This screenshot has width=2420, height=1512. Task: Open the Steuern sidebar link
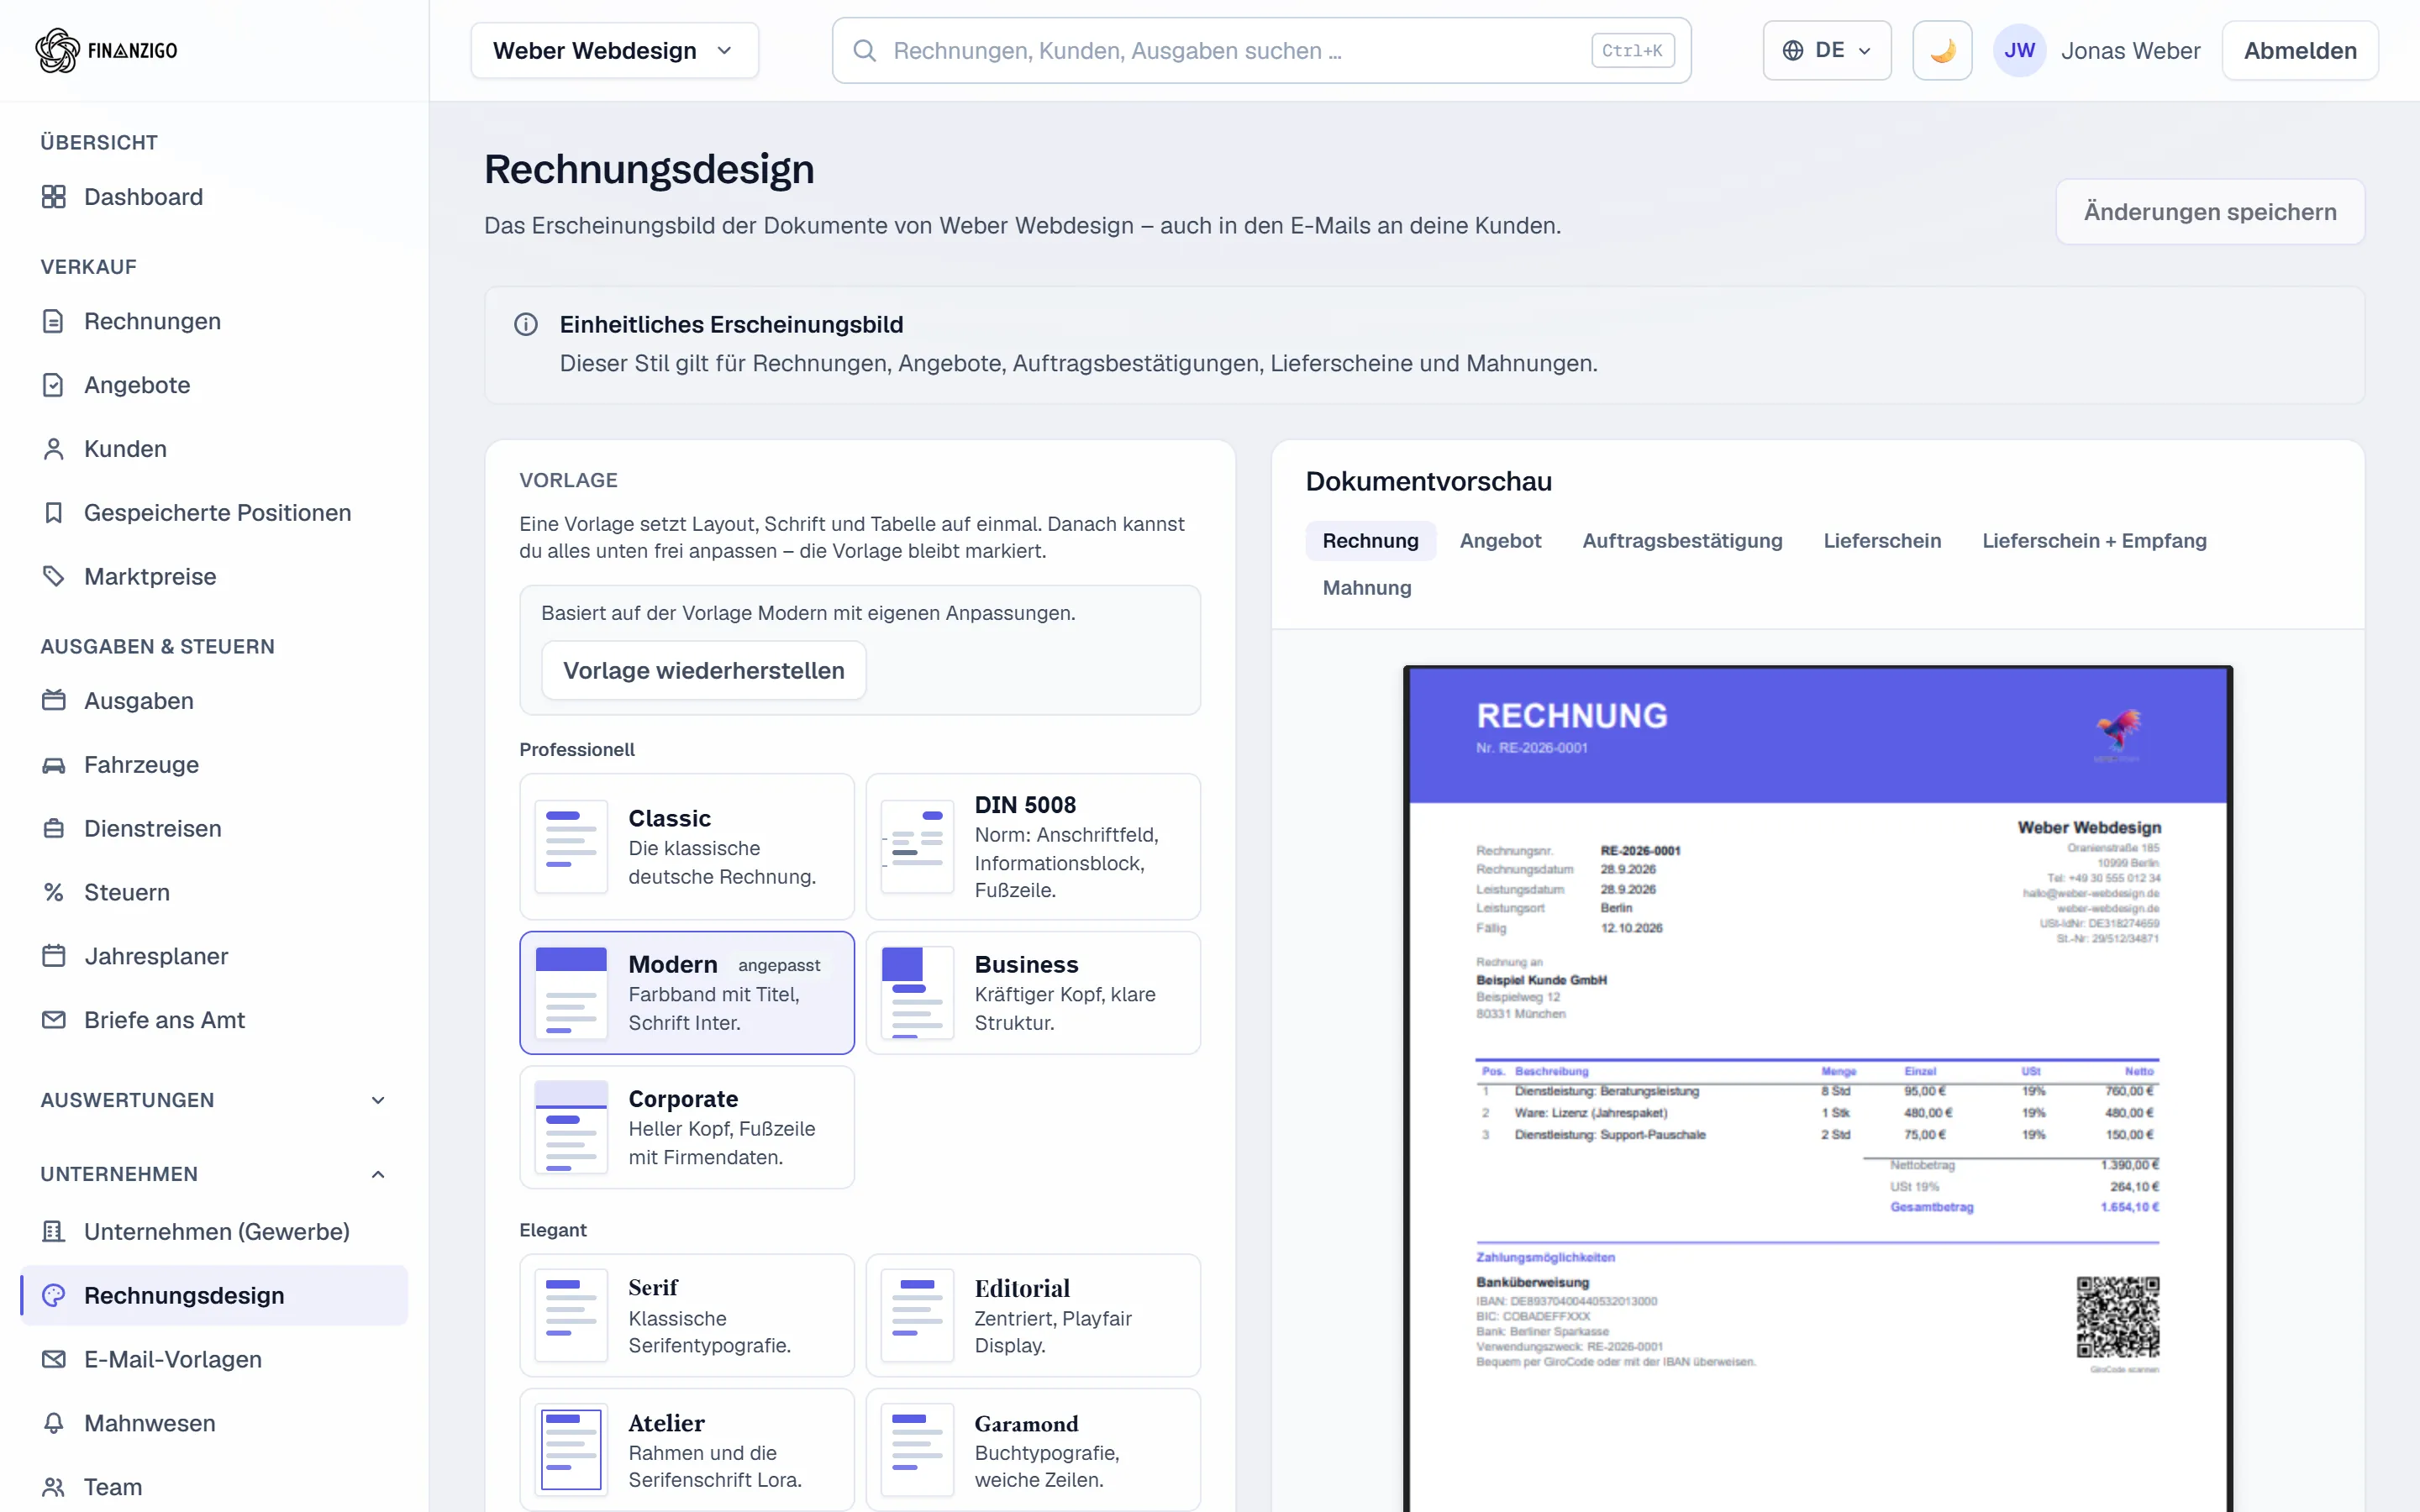(213, 893)
